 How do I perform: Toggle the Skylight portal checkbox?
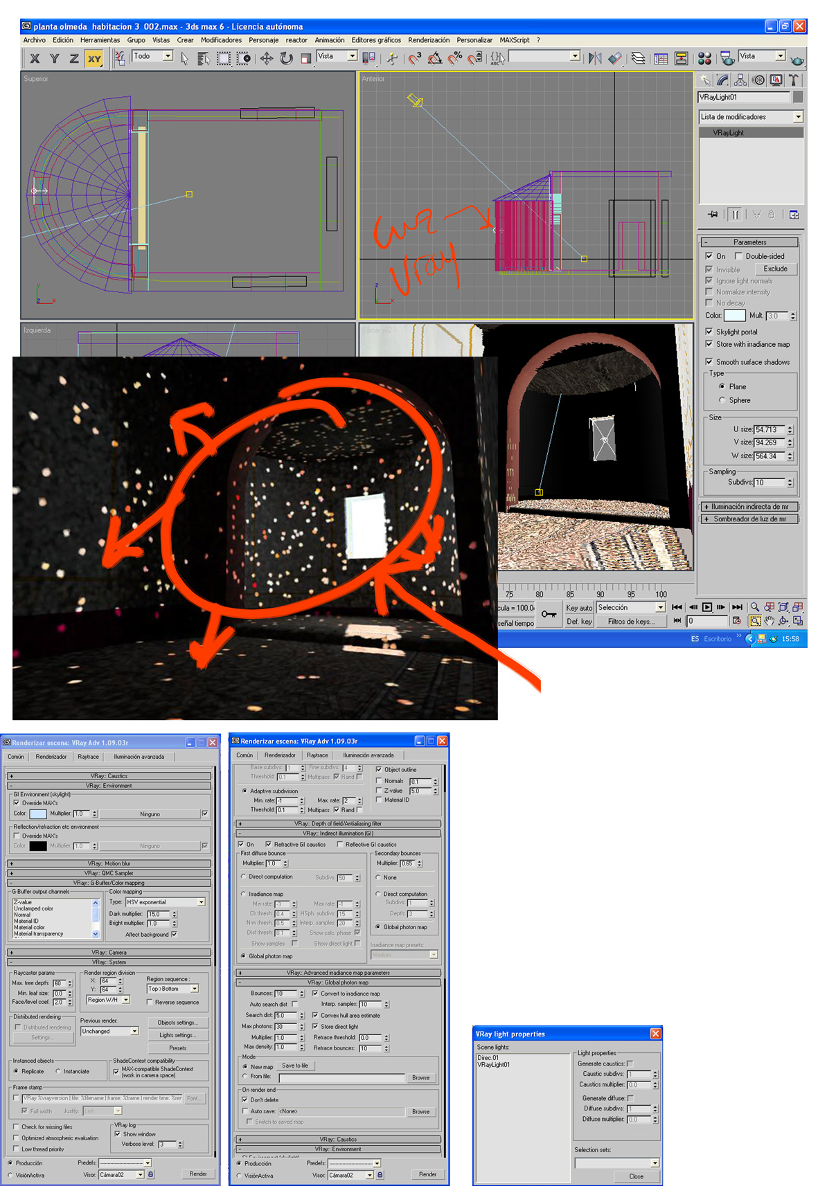709,332
